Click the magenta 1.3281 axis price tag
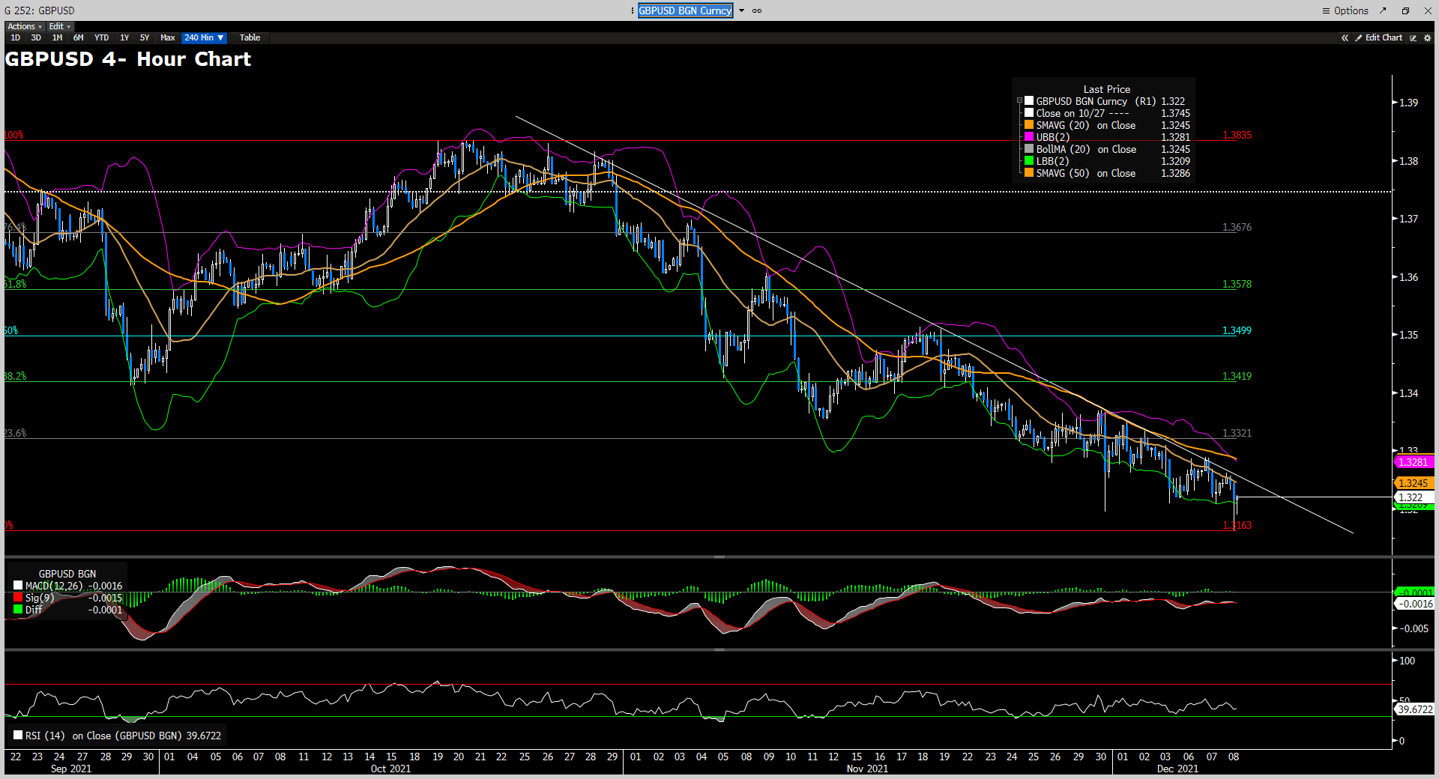 (x=1413, y=462)
